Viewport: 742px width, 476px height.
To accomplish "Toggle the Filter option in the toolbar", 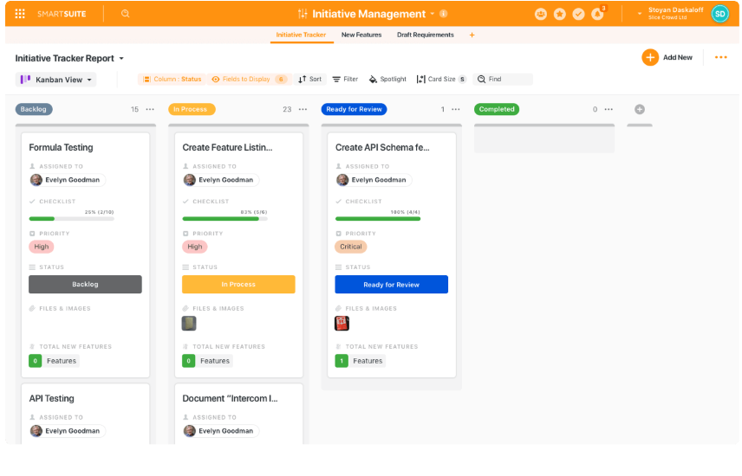I will [x=345, y=79].
